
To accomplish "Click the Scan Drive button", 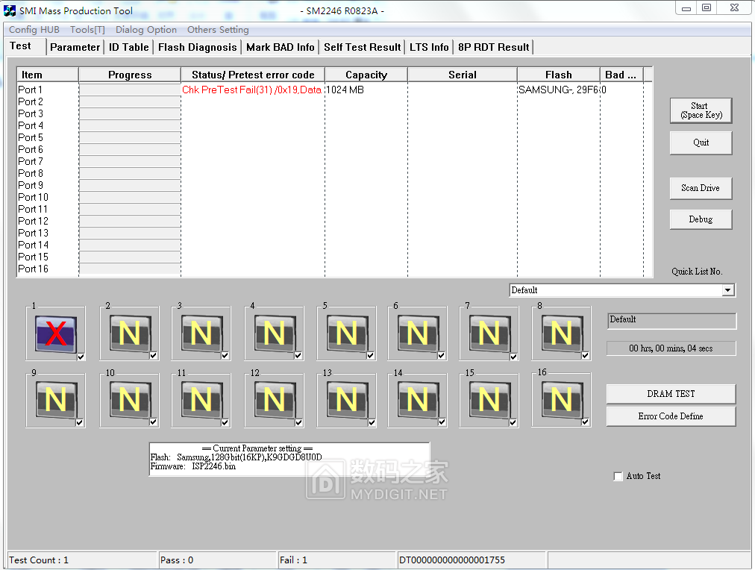I will click(701, 188).
